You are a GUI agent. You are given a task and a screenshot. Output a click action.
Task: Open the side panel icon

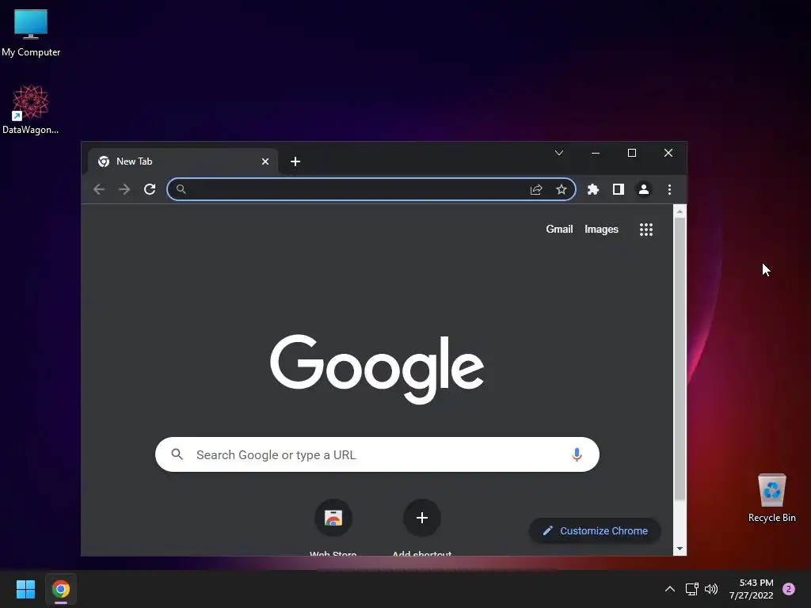618,189
